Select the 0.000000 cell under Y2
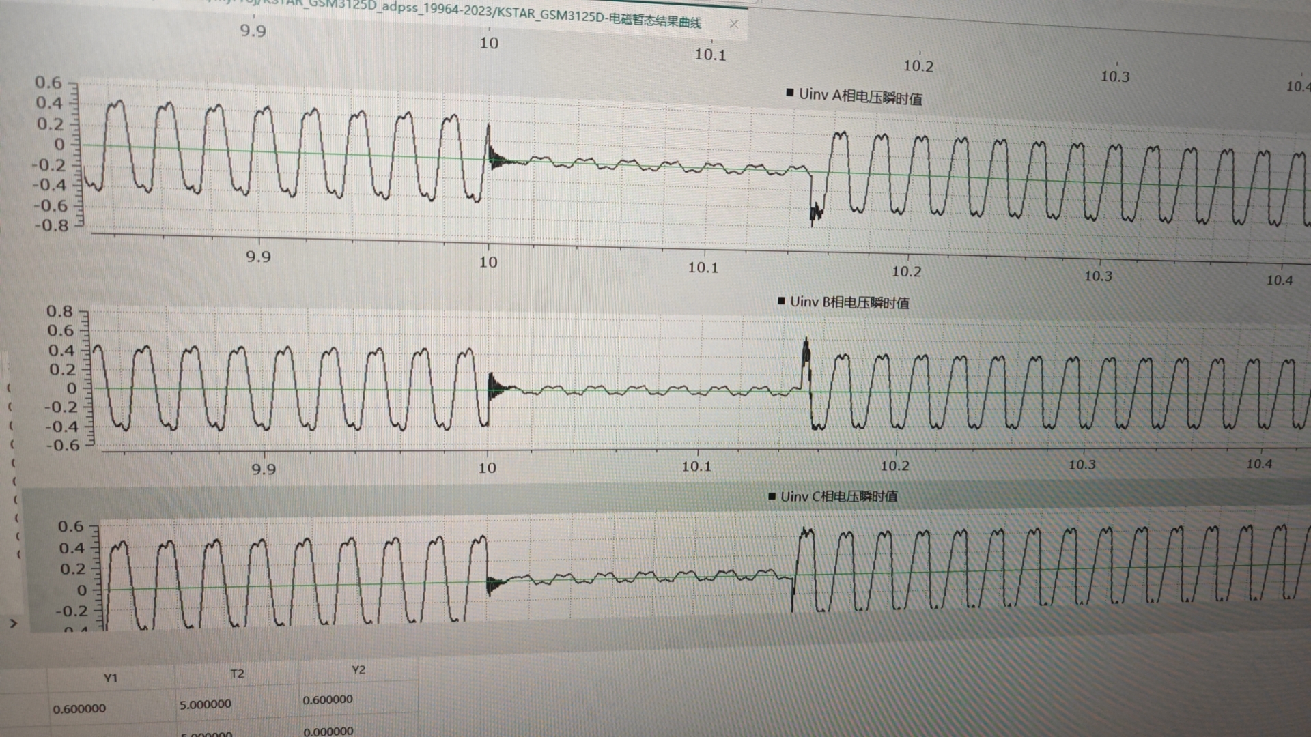This screenshot has height=737, width=1311. pyautogui.click(x=328, y=731)
